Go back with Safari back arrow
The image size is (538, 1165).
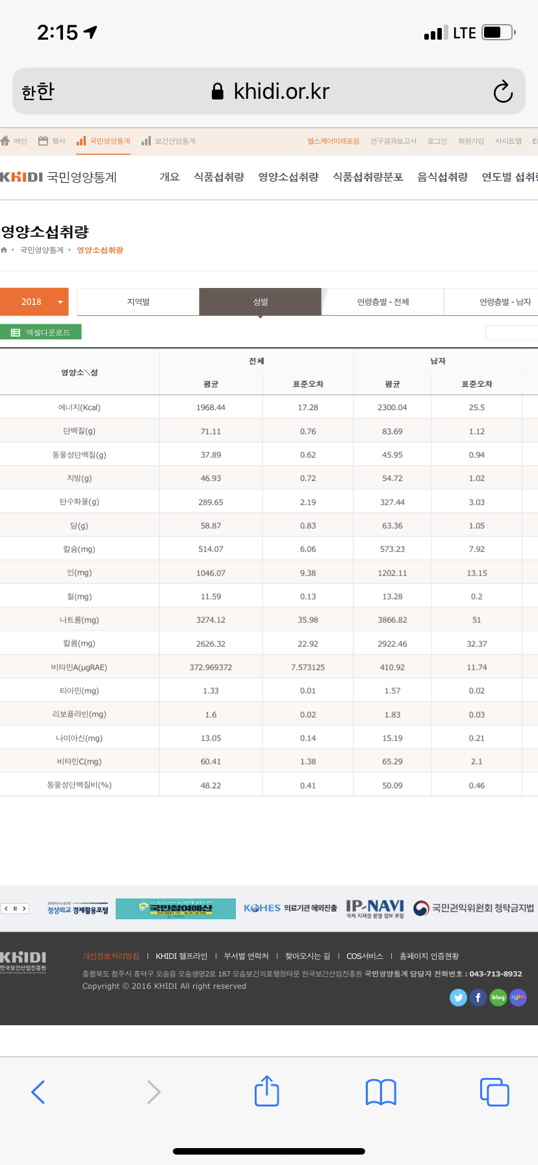click(x=38, y=1092)
